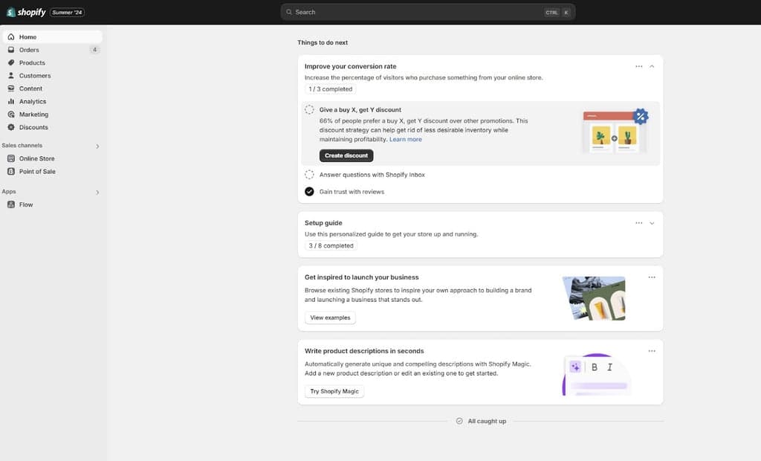This screenshot has width=761, height=461.
Task: Open more options for conversion rate card
Action: (x=638, y=67)
